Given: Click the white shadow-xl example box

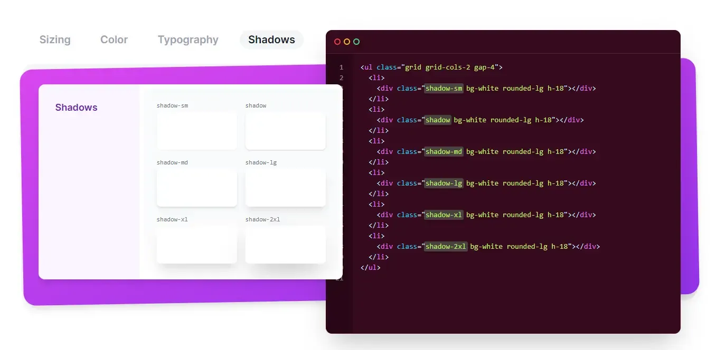Looking at the screenshot, I should (x=197, y=245).
